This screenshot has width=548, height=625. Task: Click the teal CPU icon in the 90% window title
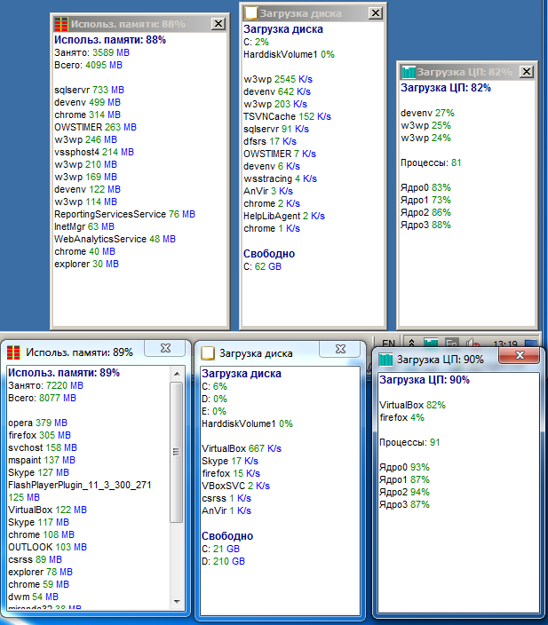pos(385,359)
